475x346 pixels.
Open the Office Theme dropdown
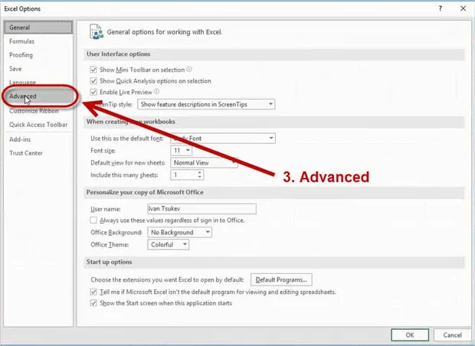[168, 245]
